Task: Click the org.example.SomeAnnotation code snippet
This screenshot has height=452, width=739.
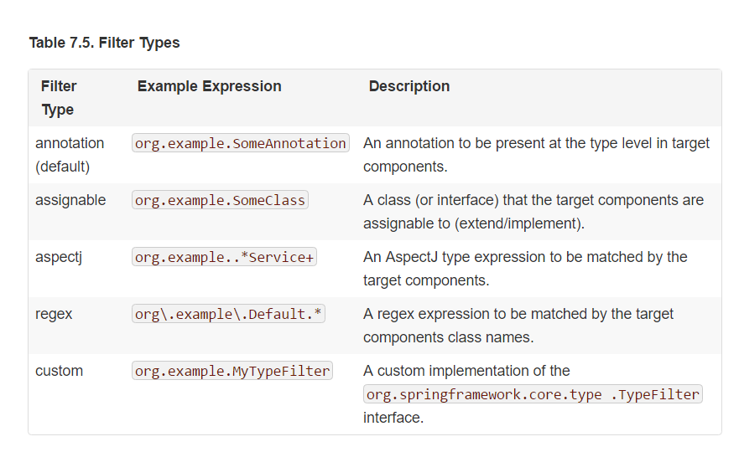Action: [241, 143]
